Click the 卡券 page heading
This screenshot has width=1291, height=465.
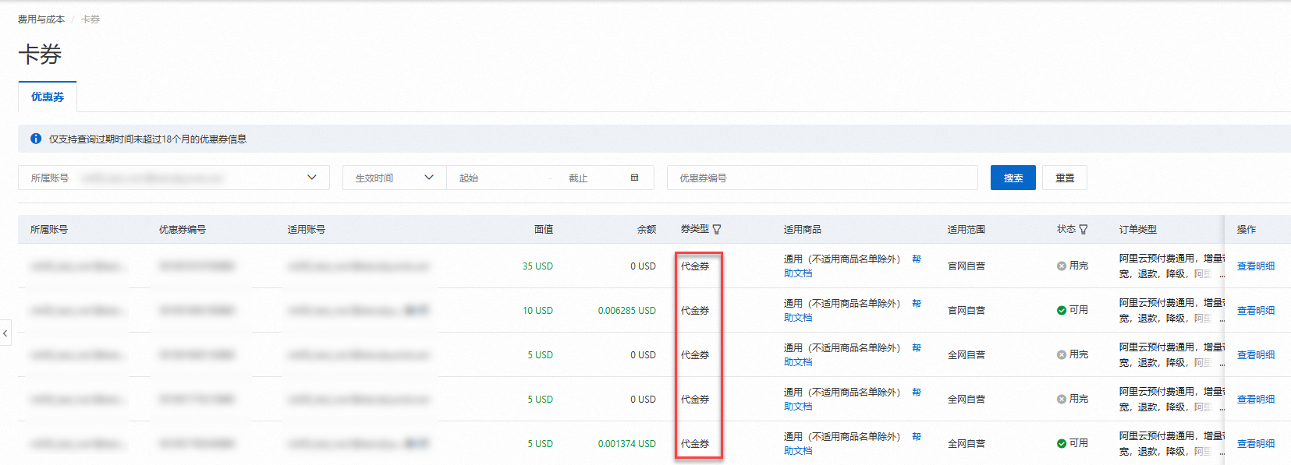point(40,54)
